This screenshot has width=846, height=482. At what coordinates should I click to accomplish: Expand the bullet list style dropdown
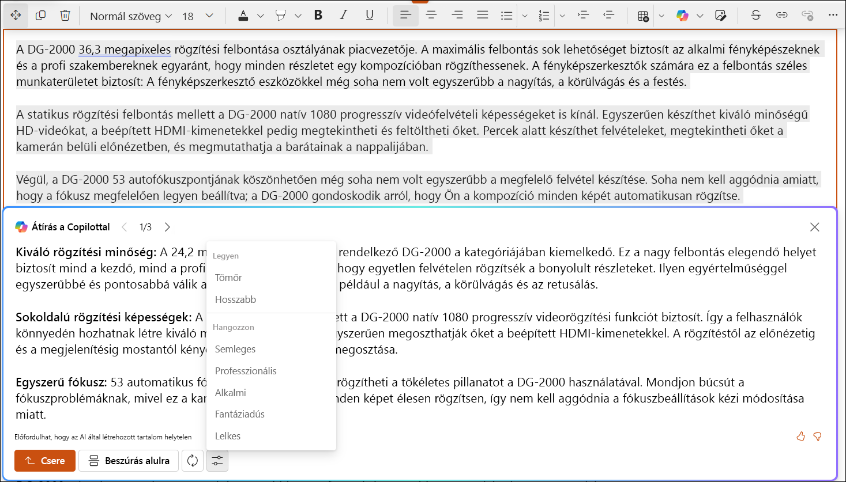click(525, 16)
